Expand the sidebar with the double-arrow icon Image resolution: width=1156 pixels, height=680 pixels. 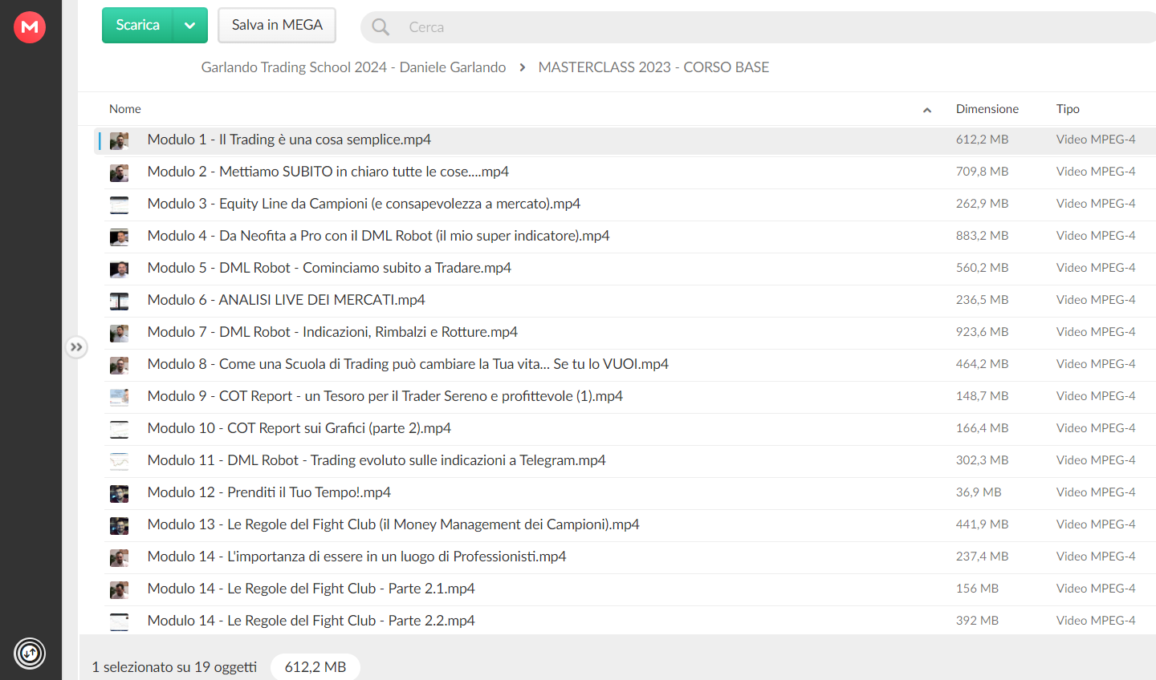click(76, 347)
